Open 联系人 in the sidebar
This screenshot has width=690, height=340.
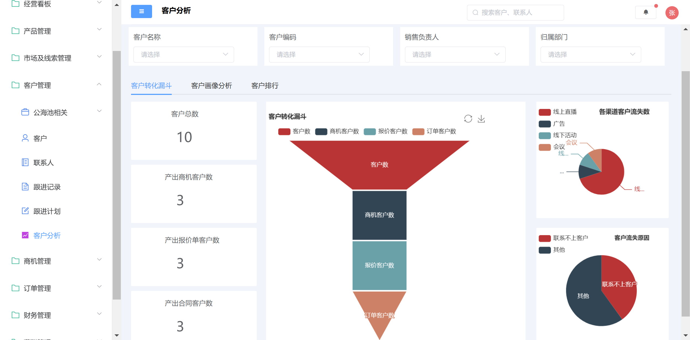(43, 163)
